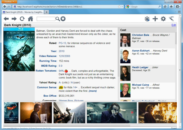Screen dimensions: 183x130
Task: Click the Dark Knight Blu-ray cover image
Action: click(x=19, y=49)
